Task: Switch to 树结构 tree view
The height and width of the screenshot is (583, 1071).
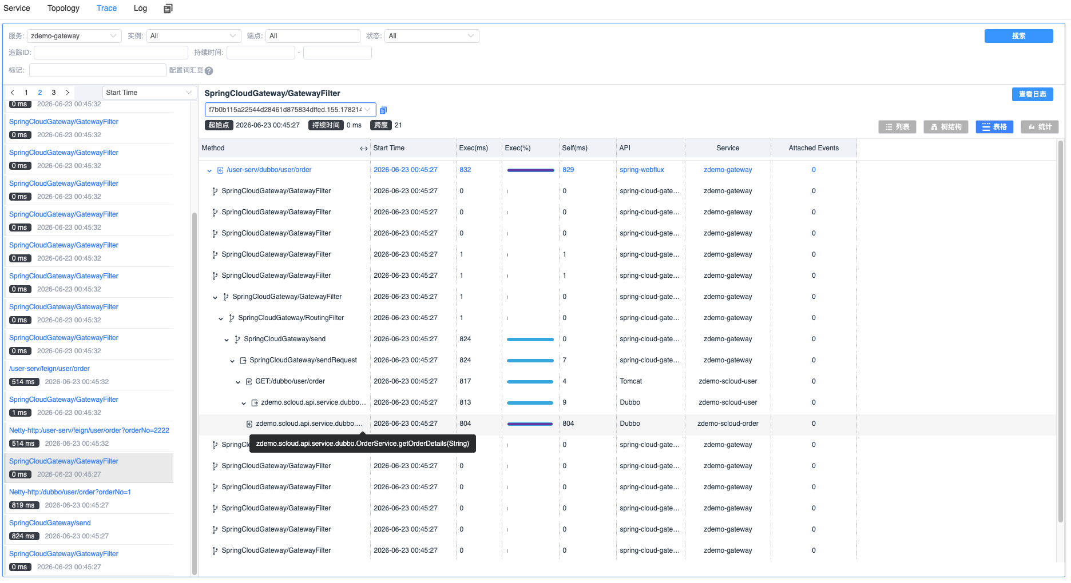Action: pyautogui.click(x=946, y=127)
